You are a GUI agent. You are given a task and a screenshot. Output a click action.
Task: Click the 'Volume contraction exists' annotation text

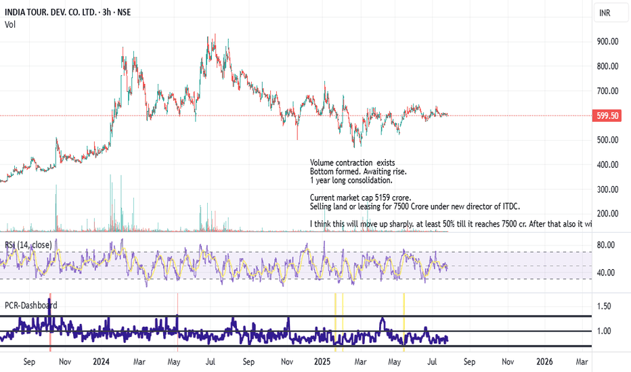click(353, 162)
